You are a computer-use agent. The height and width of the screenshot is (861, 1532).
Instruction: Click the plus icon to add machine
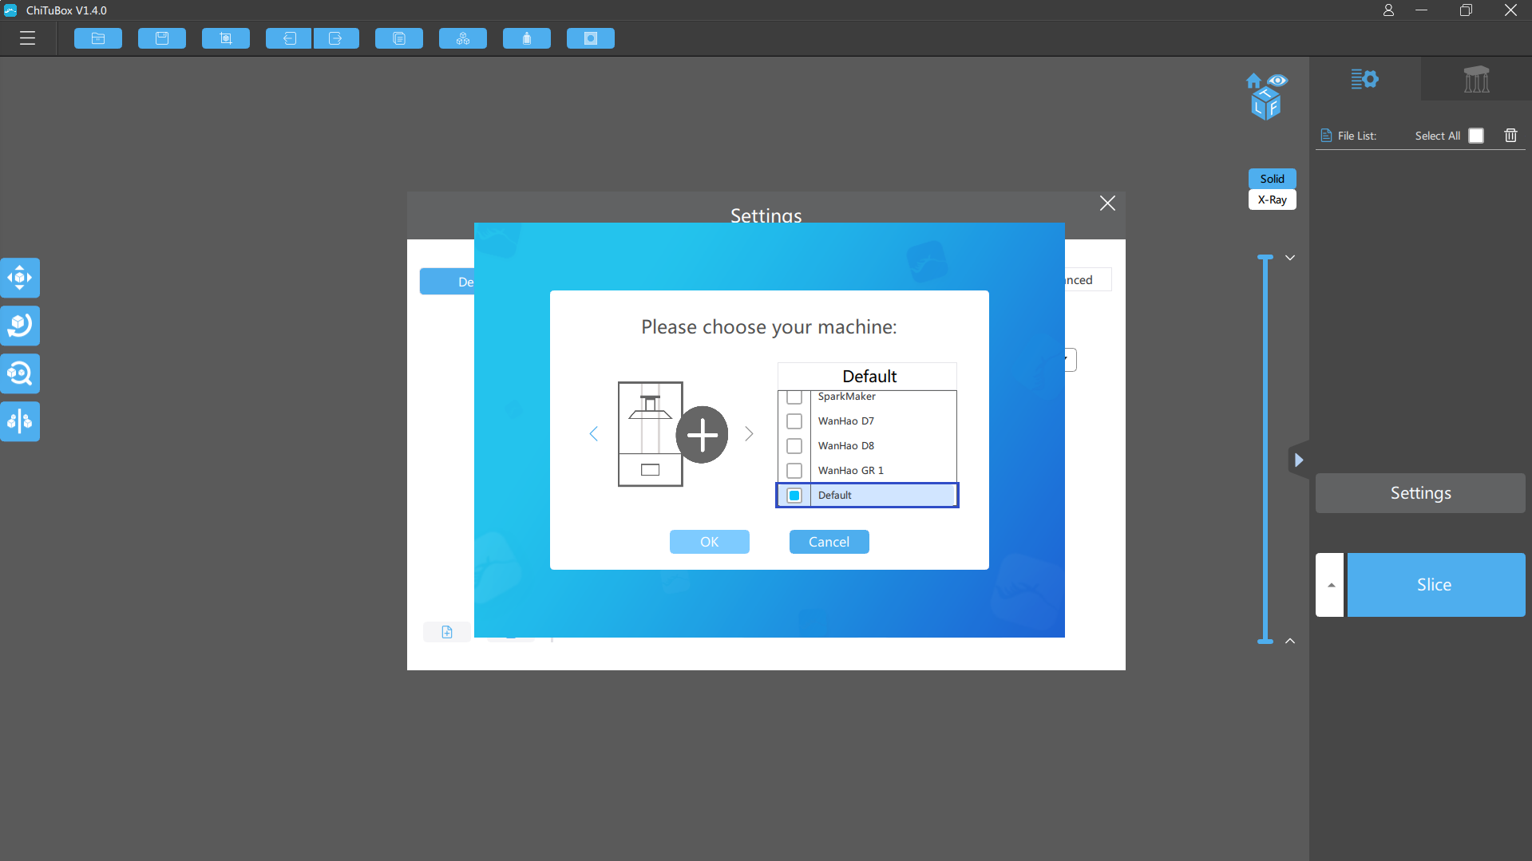point(702,435)
